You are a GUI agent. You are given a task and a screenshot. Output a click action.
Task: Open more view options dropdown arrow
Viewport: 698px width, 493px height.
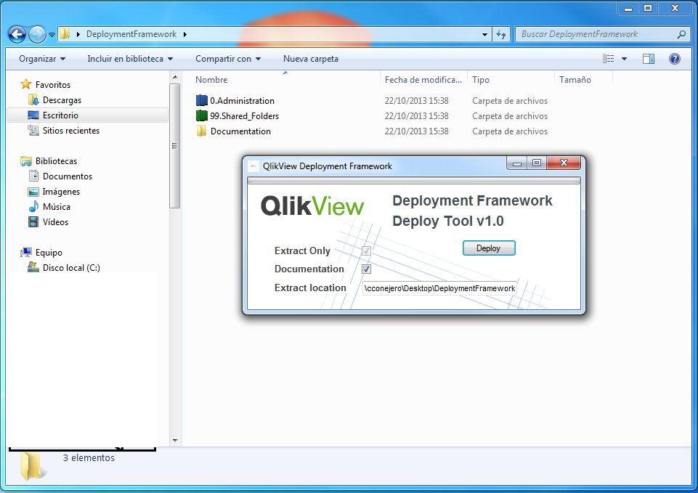pyautogui.click(x=624, y=59)
